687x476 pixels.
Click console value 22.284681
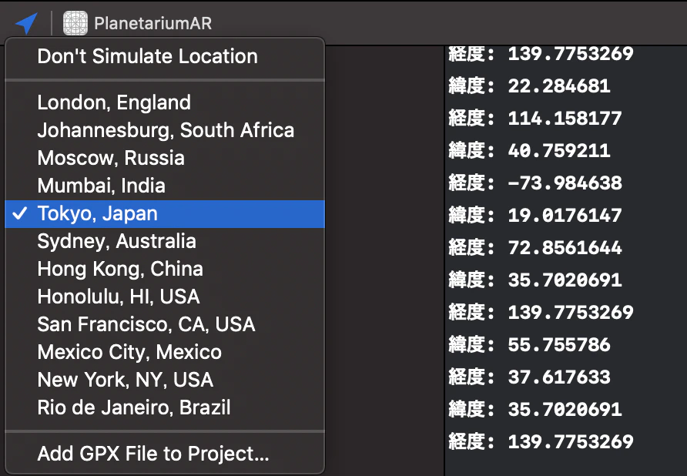[559, 86]
